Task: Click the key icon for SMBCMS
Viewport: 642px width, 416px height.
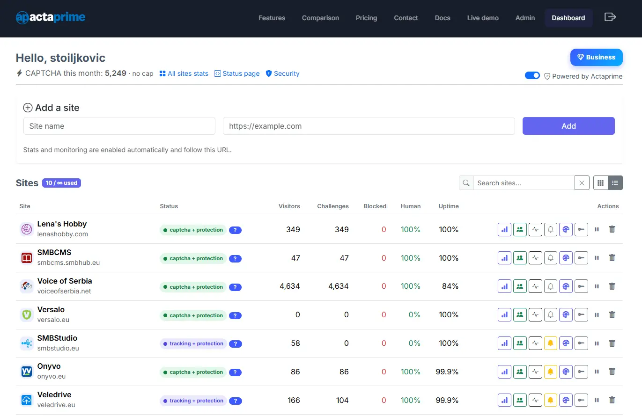Action: pyautogui.click(x=581, y=258)
